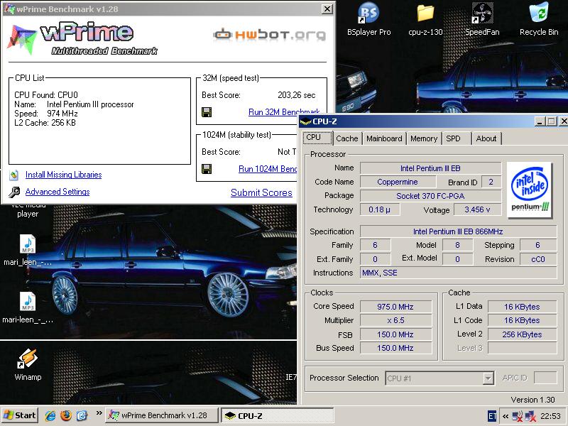The image size is (568, 426).
Task: Click the FSB value 150.0 MHz
Action: click(x=395, y=334)
